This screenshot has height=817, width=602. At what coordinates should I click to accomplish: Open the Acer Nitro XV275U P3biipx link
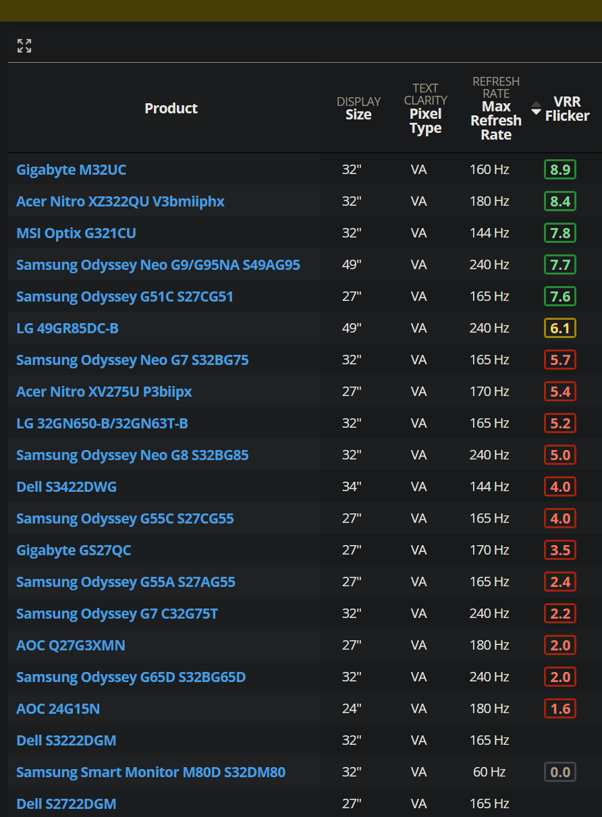pos(105,391)
